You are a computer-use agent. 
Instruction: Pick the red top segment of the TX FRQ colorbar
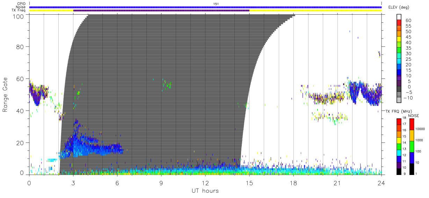399,122
